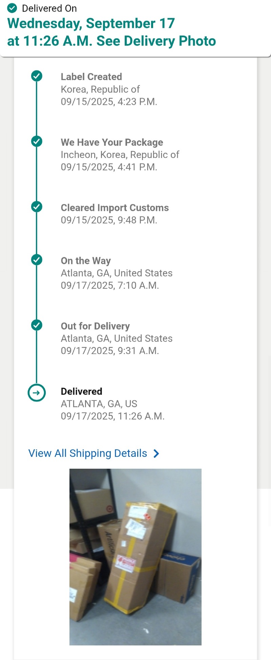Click the Delivered arrow circle icon
Viewport: 271px width, 660px height.
[37, 393]
